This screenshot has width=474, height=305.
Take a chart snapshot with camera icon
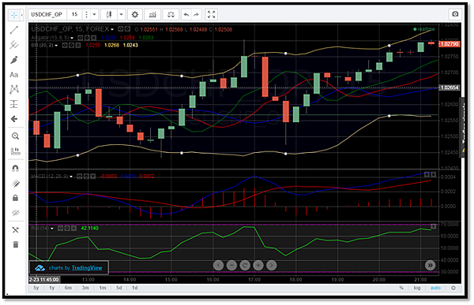click(x=455, y=14)
